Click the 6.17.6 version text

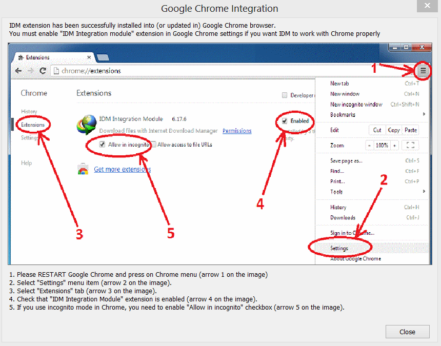pyautogui.click(x=179, y=119)
